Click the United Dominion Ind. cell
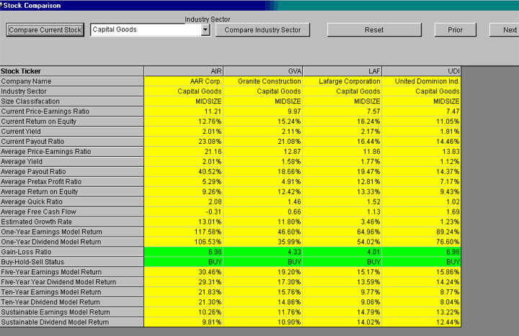This screenshot has width=519, height=336. pyautogui.click(x=422, y=81)
